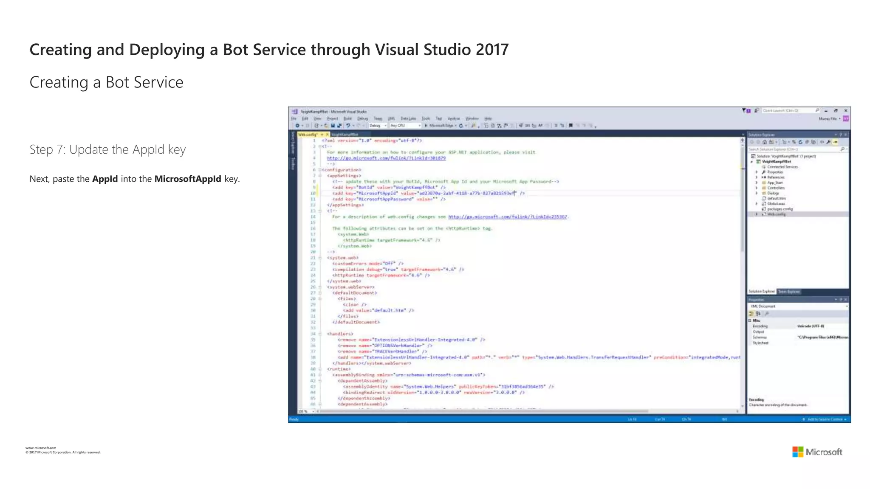Click the Home icon in Solution Explorer
The width and height of the screenshot is (870, 489).
[765, 142]
